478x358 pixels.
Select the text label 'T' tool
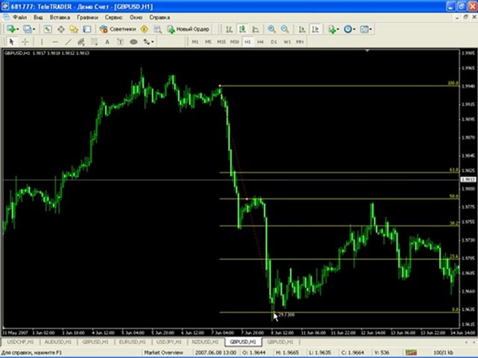tap(120, 42)
